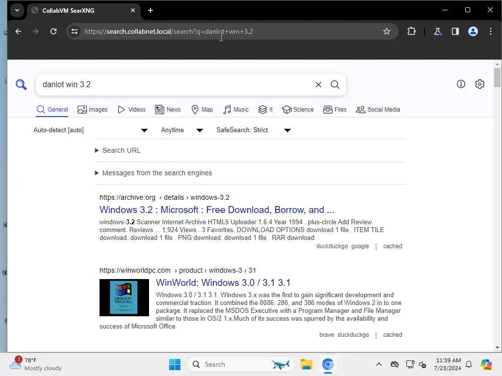502x376 pixels.
Task: Click the page vertical scrollbar thumb
Action: [497, 77]
